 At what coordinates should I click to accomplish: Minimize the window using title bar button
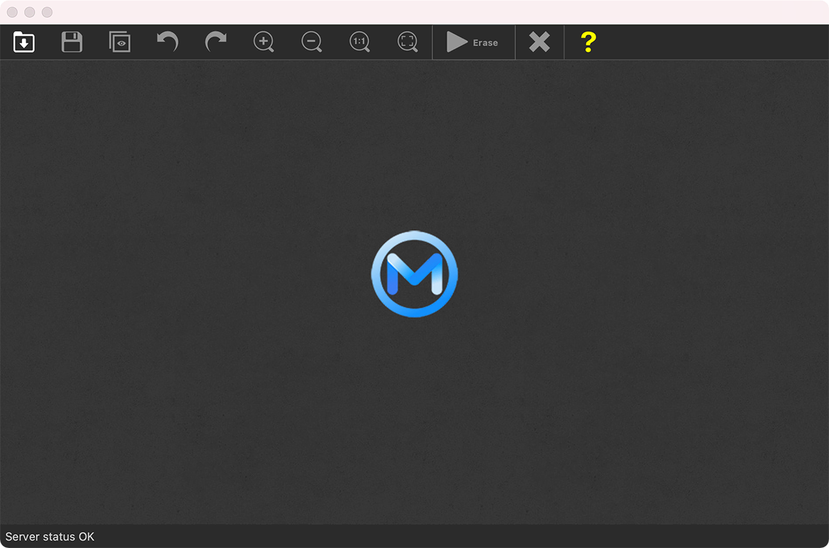click(x=30, y=12)
